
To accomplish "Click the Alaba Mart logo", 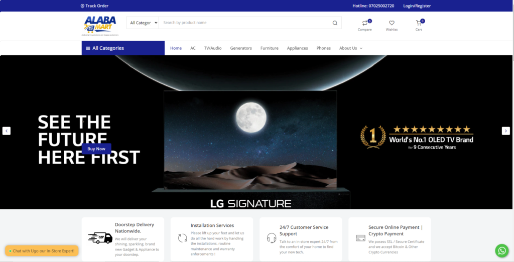I will click(100, 26).
